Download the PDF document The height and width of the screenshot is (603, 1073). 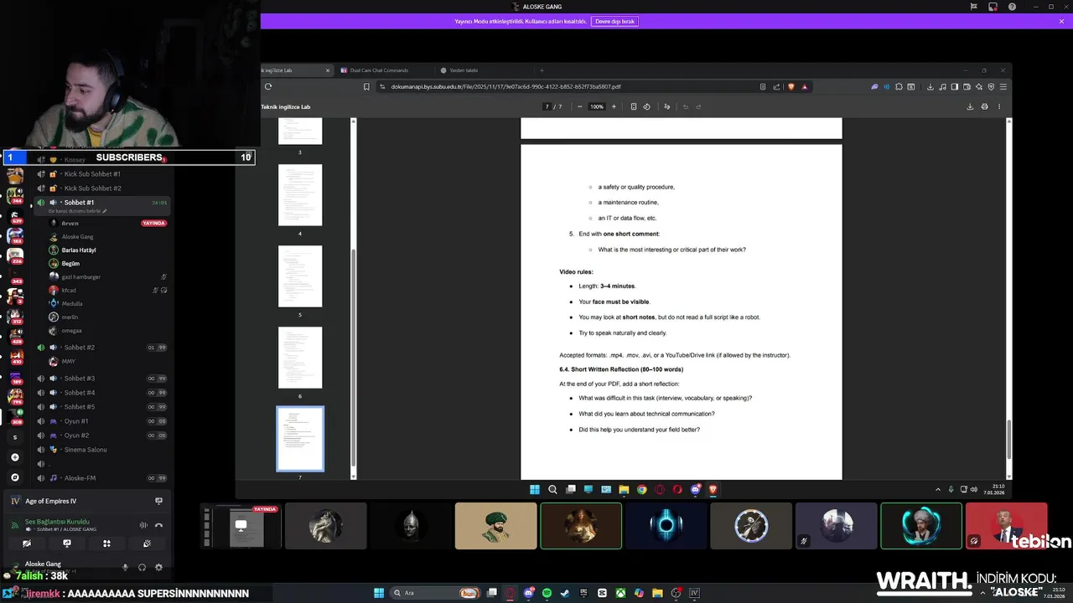tap(970, 106)
